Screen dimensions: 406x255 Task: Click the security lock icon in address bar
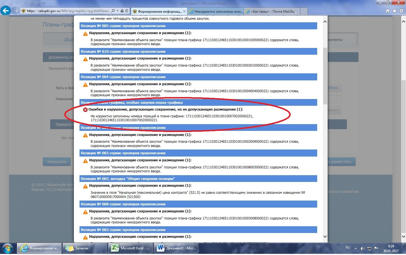coord(122,11)
